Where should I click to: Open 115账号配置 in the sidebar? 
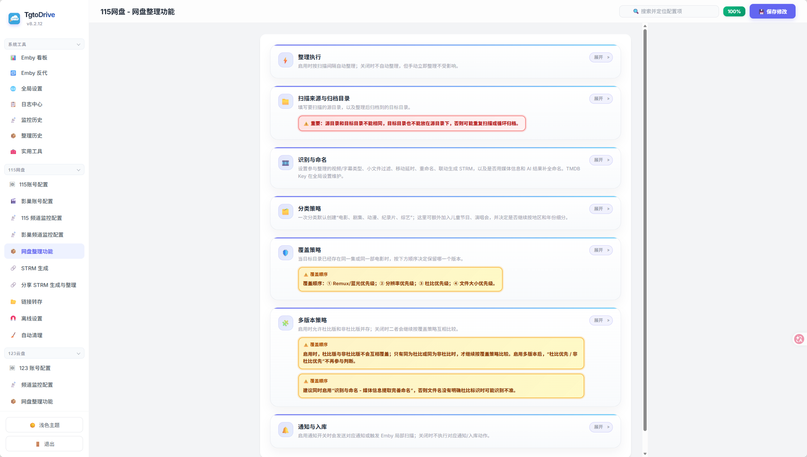point(44,185)
